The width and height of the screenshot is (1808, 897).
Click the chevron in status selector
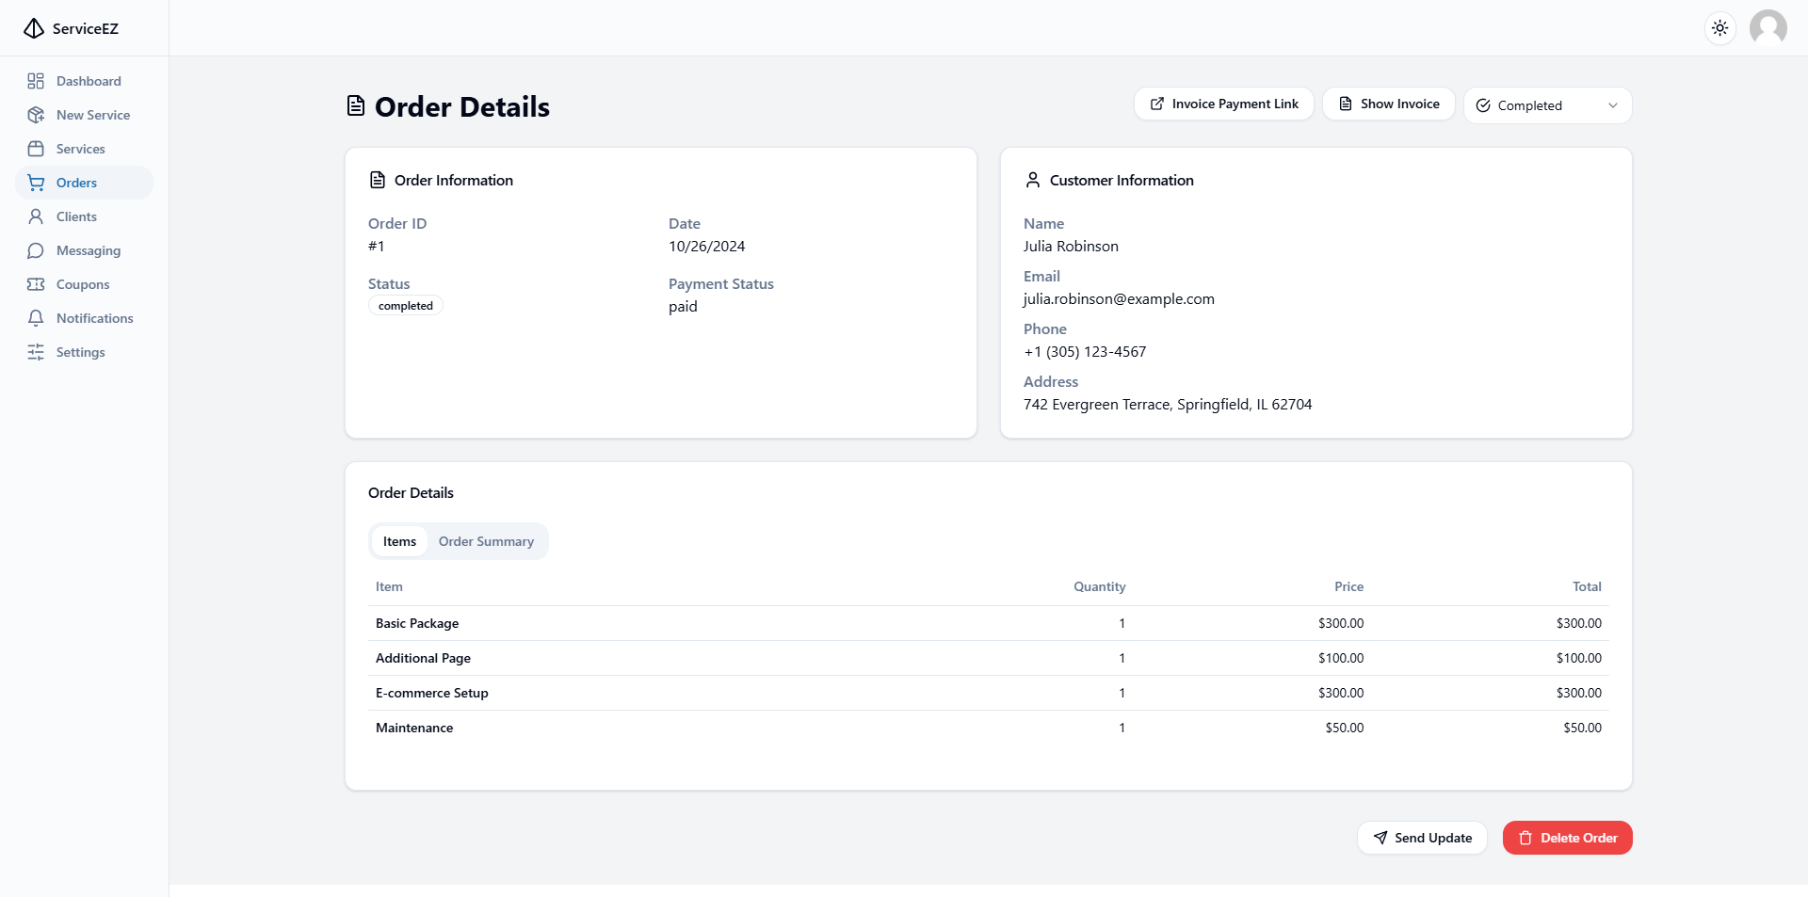[x=1612, y=105]
